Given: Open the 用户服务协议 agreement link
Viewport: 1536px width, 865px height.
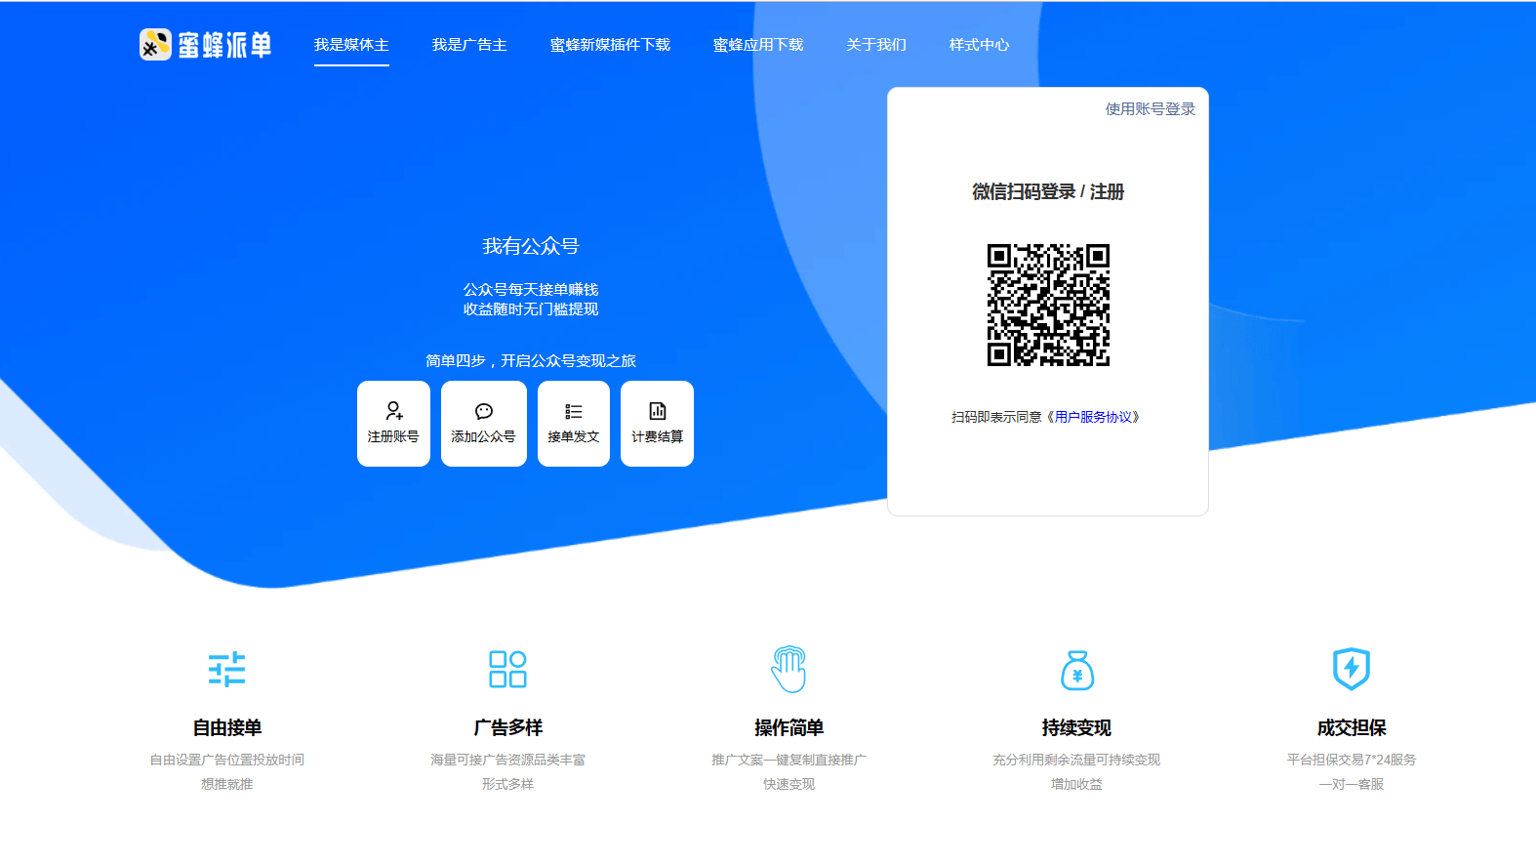Looking at the screenshot, I should (1094, 417).
